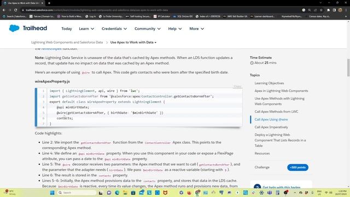
Task: Open the Windows Start menu
Action: click(52, 193)
